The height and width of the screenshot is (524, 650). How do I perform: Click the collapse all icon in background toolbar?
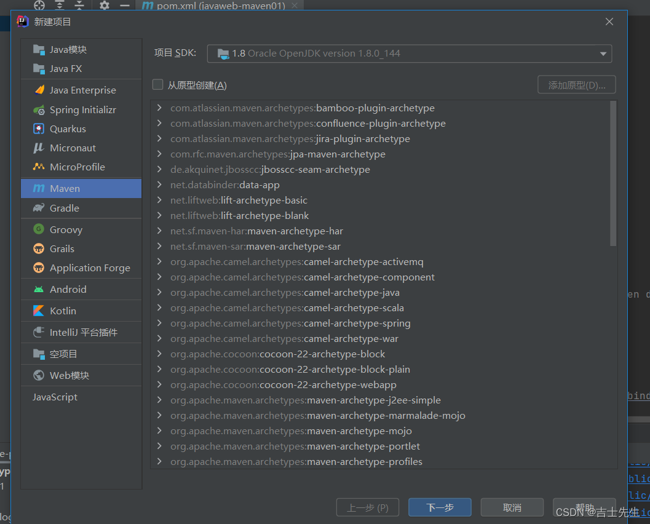pos(79,6)
